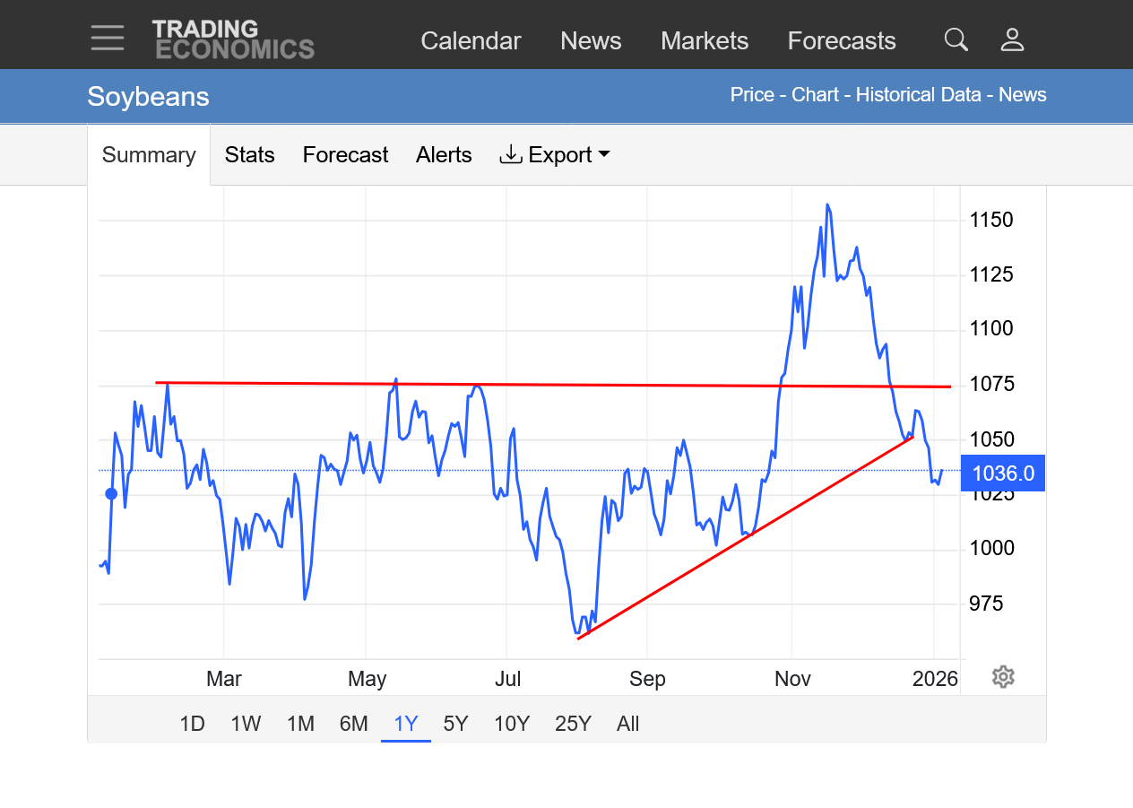Show All historical data range
The width and height of the screenshot is (1133, 808).
[x=627, y=724]
